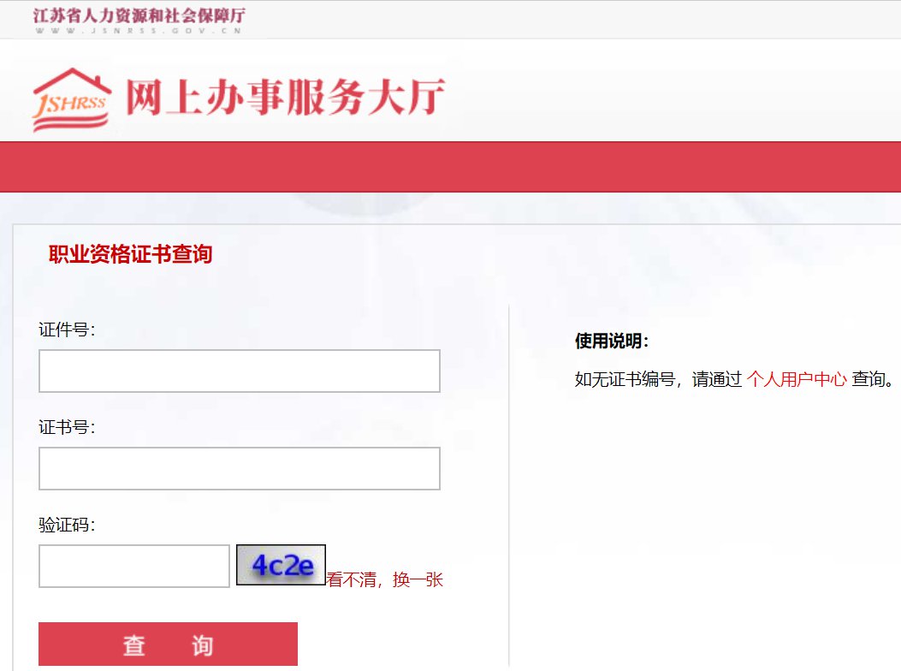Click the red navigation bar

click(450, 167)
